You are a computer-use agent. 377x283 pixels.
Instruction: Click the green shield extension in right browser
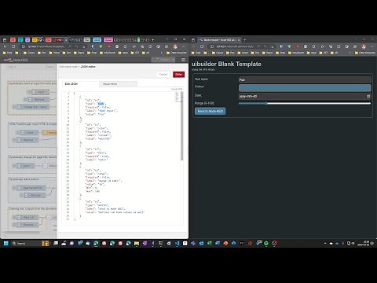click(289, 46)
